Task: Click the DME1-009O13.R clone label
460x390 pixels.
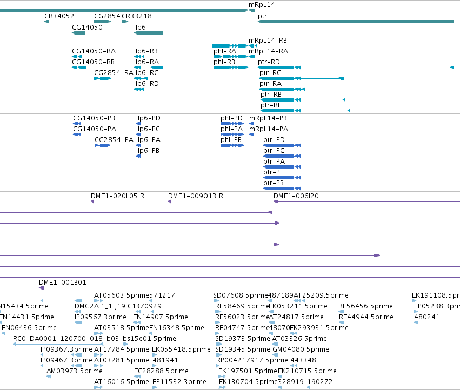Action: pos(196,196)
